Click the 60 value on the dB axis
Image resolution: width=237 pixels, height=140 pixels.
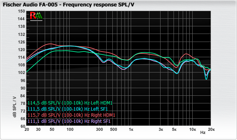(23, 126)
